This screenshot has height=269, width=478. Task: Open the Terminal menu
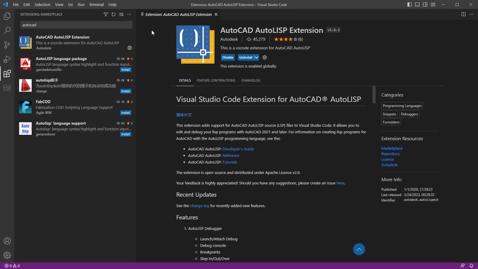pyautogui.click(x=96, y=4)
